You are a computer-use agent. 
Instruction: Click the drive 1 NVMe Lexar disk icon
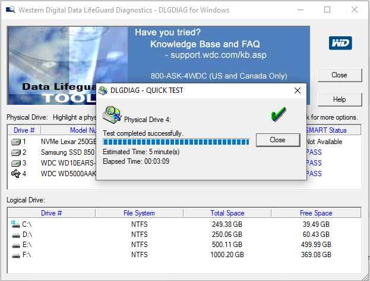tap(16, 142)
